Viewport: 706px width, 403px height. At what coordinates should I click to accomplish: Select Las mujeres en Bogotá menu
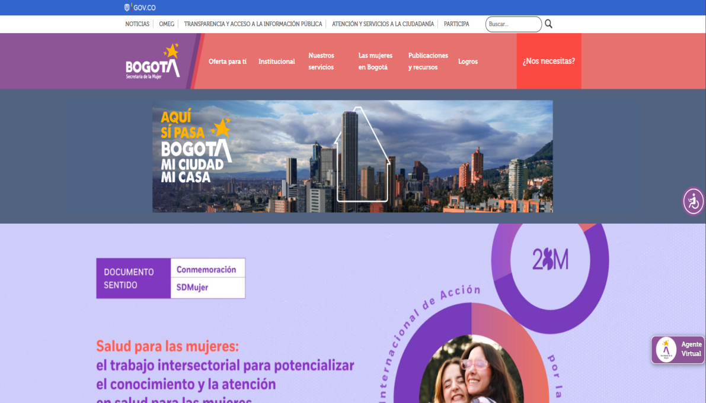pos(375,61)
